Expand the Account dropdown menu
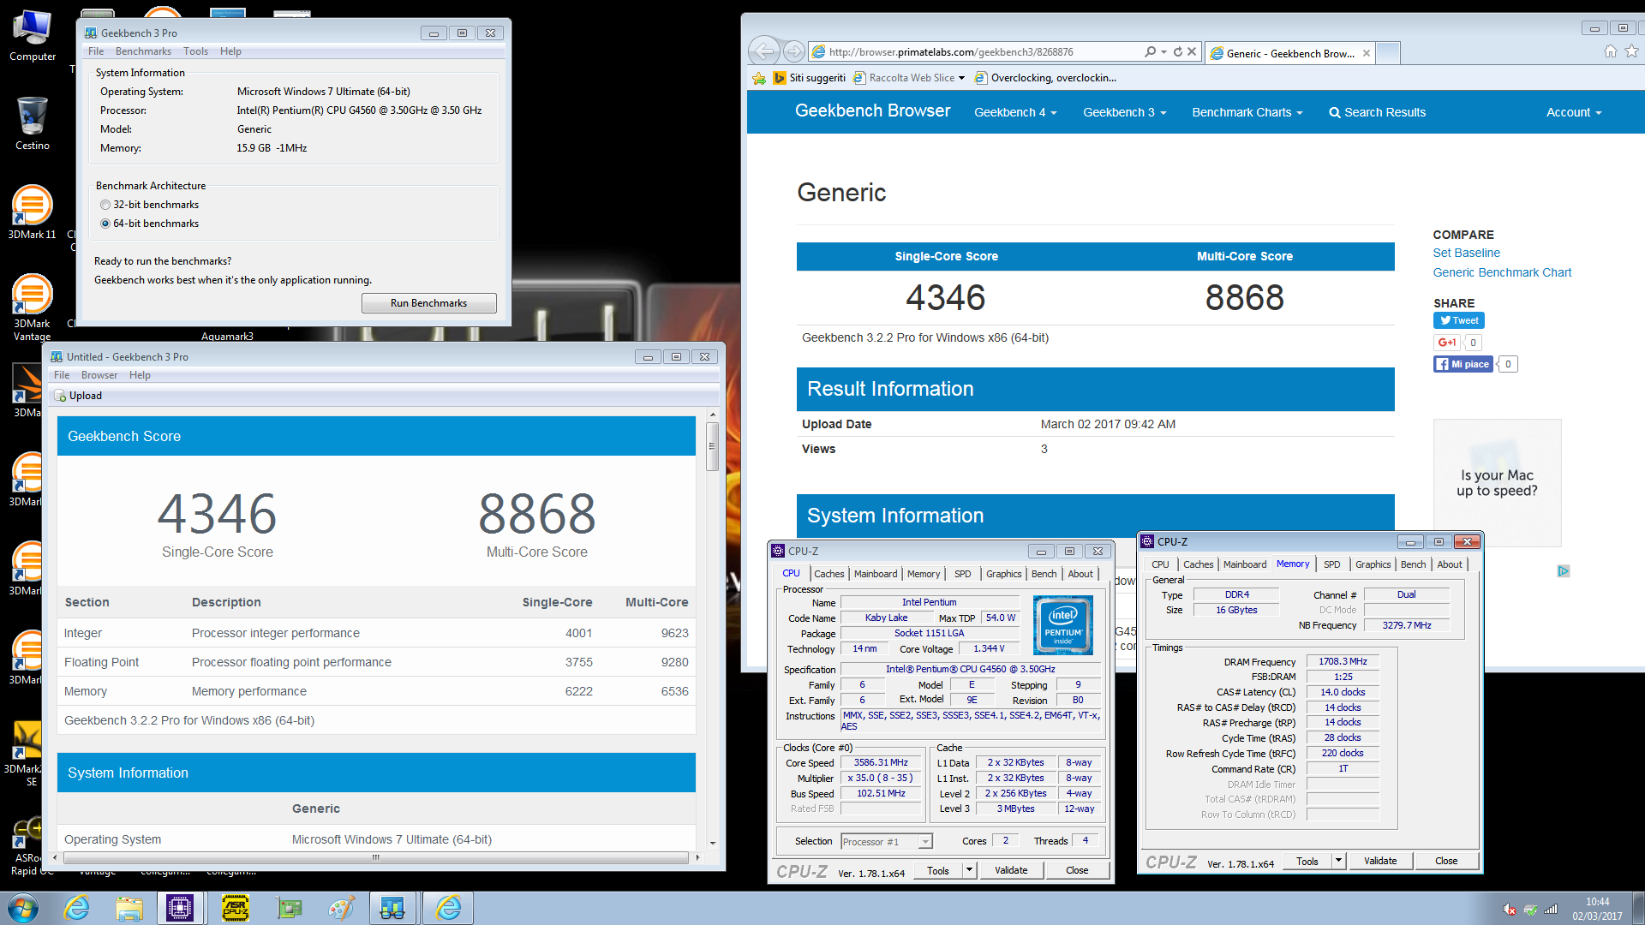Screen dimensions: 1645x925 pyautogui.click(x=1573, y=112)
